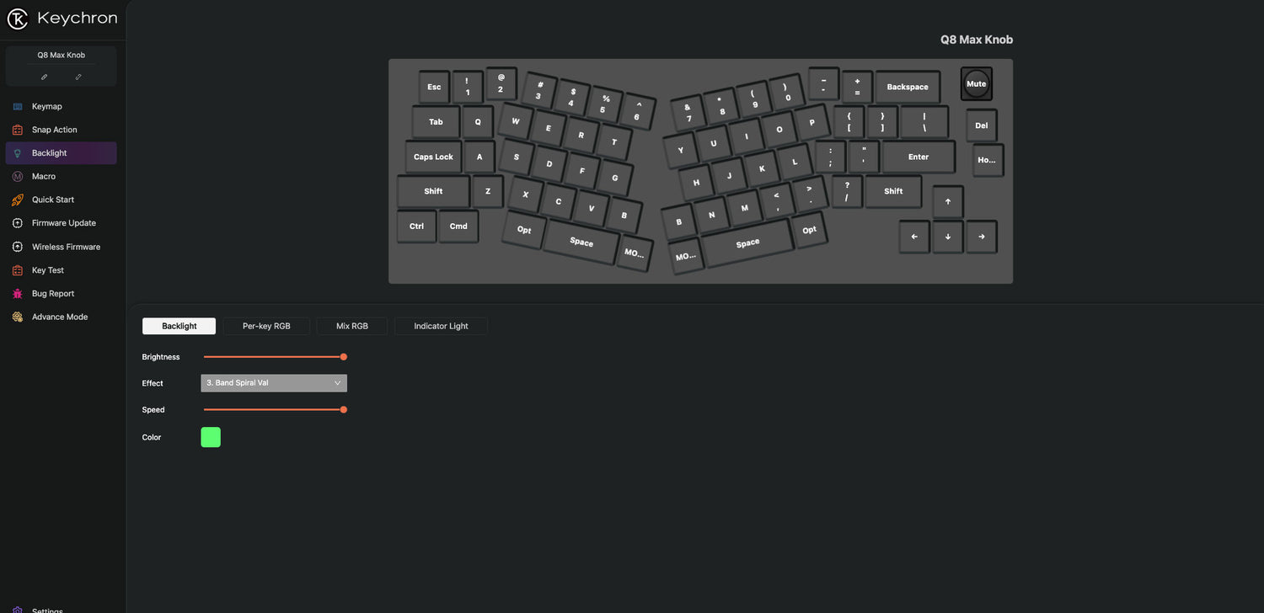The image size is (1264, 613).
Task: Click the Backspace key on layout
Action: coord(908,87)
